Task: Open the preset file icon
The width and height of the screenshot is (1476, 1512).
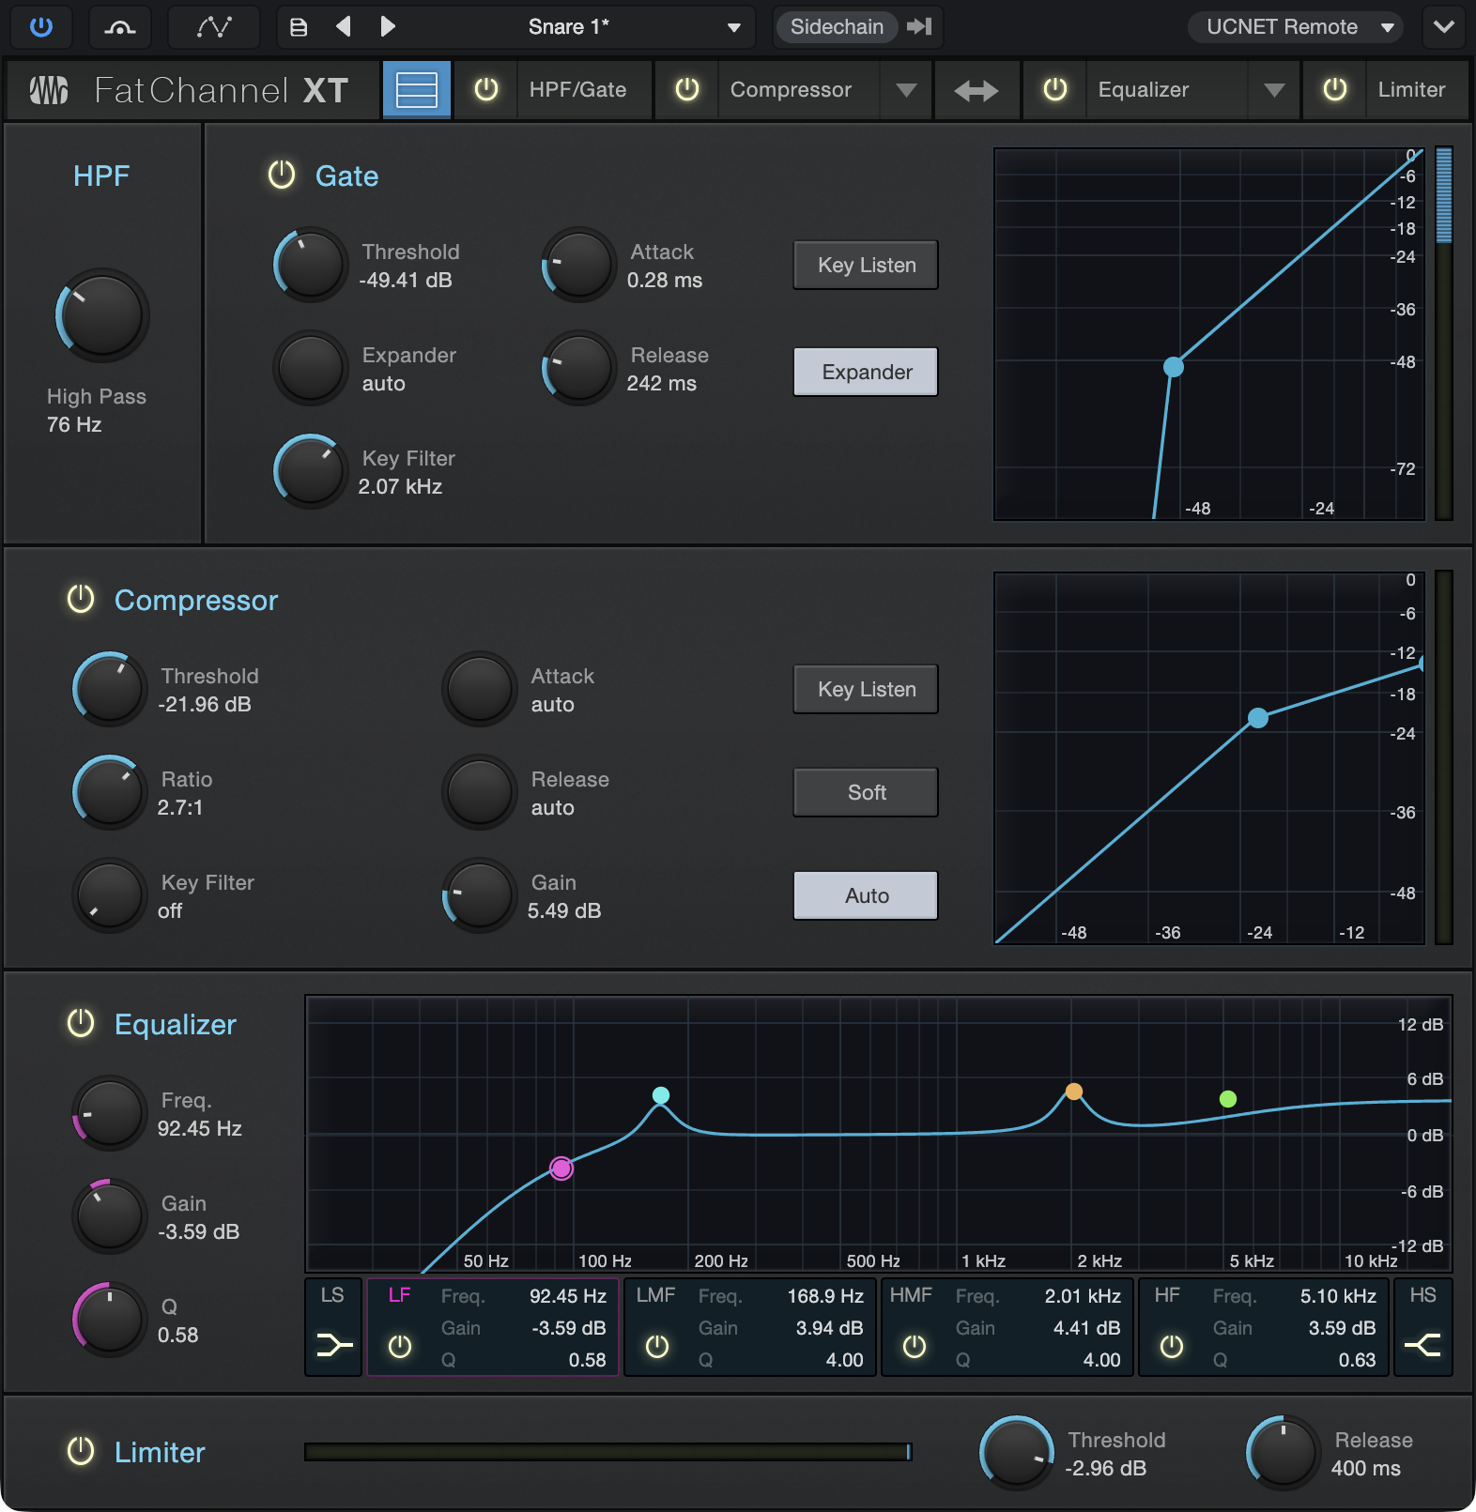Action: [x=299, y=26]
